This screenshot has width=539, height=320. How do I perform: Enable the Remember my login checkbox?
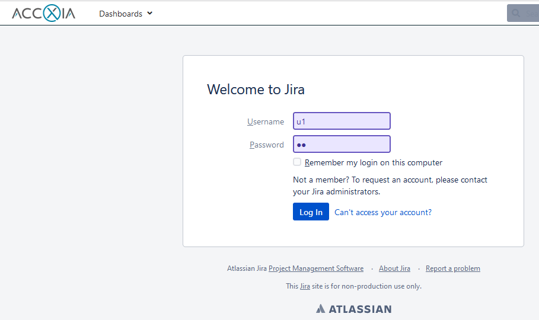coord(297,162)
